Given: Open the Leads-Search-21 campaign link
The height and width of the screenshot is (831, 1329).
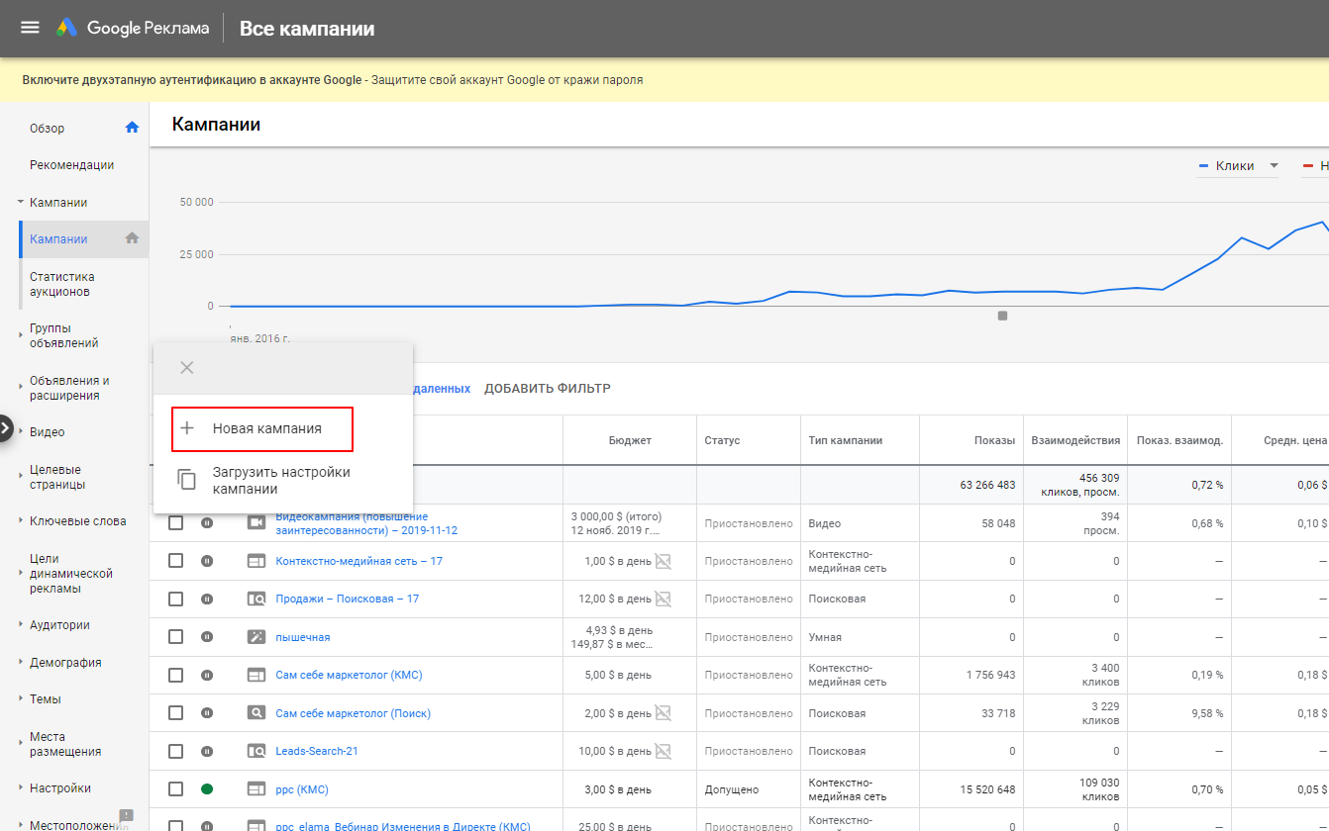Looking at the screenshot, I should pos(317,751).
